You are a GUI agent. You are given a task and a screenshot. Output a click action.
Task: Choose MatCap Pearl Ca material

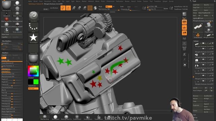(x=6, y=25)
